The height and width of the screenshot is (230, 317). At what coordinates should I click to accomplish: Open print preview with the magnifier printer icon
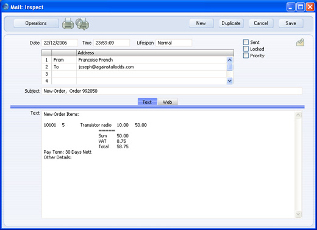(x=82, y=24)
